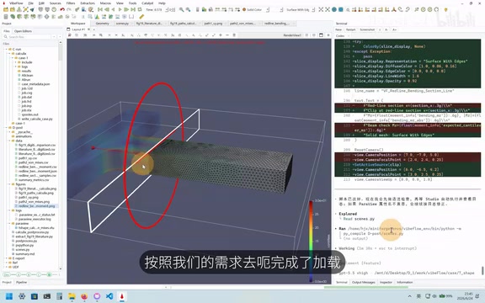Image resolution: width=485 pixels, height=303 pixels.
Task: Toggle loop animation icon
Action: pyautogui.click(x=140, y=9)
